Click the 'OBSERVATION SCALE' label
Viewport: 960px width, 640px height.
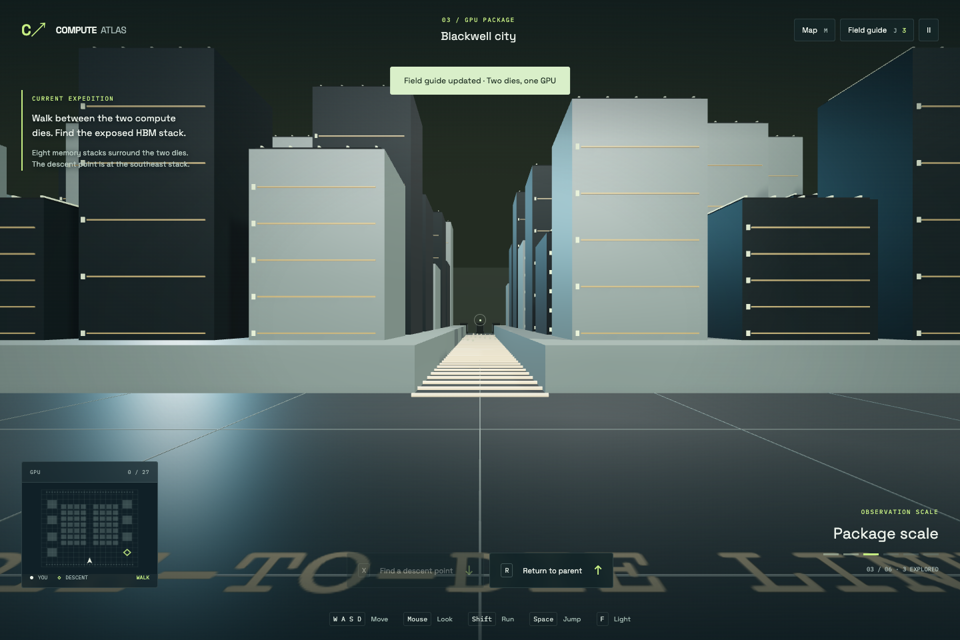coord(899,512)
